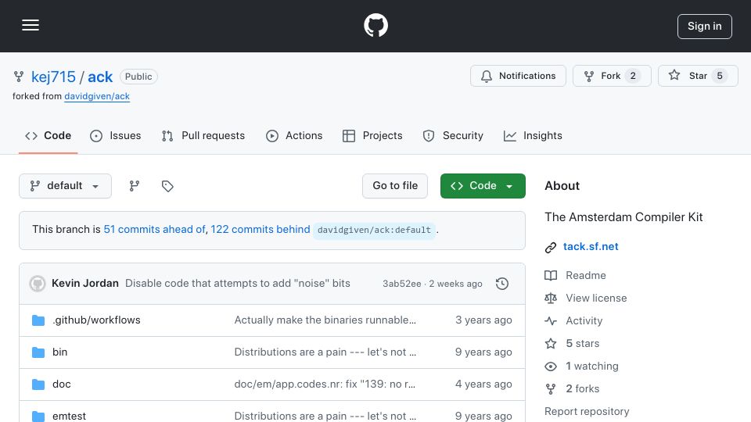Go to the Actions tab

(x=295, y=136)
